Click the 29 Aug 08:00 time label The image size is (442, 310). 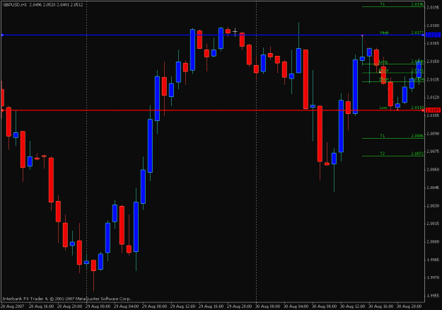tap(154, 306)
